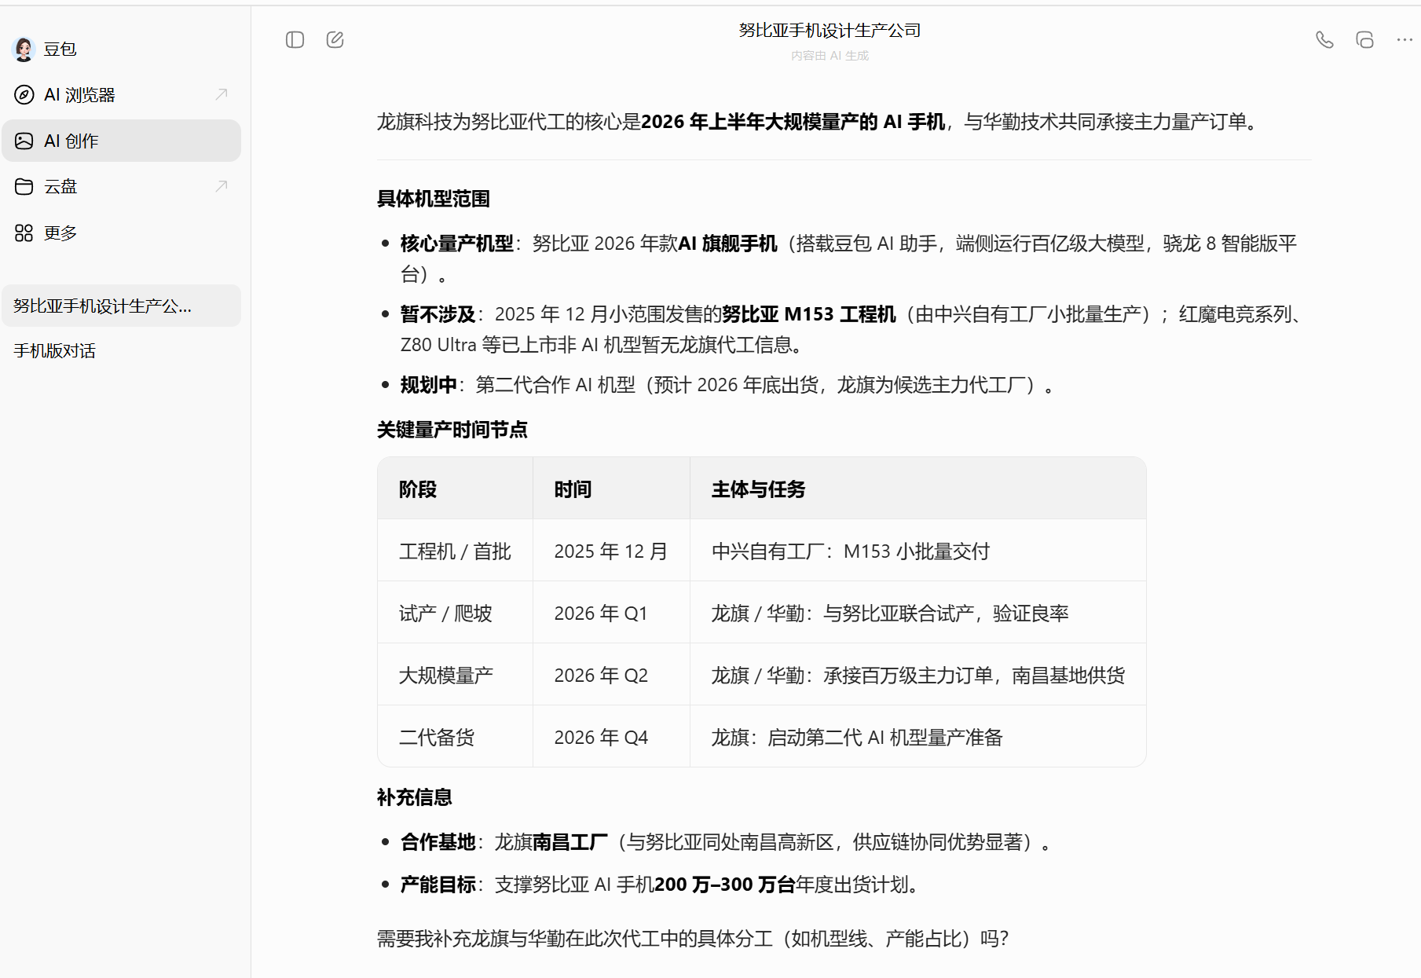
Task: Open the 更多 menu item
Action: pyautogui.click(x=122, y=233)
